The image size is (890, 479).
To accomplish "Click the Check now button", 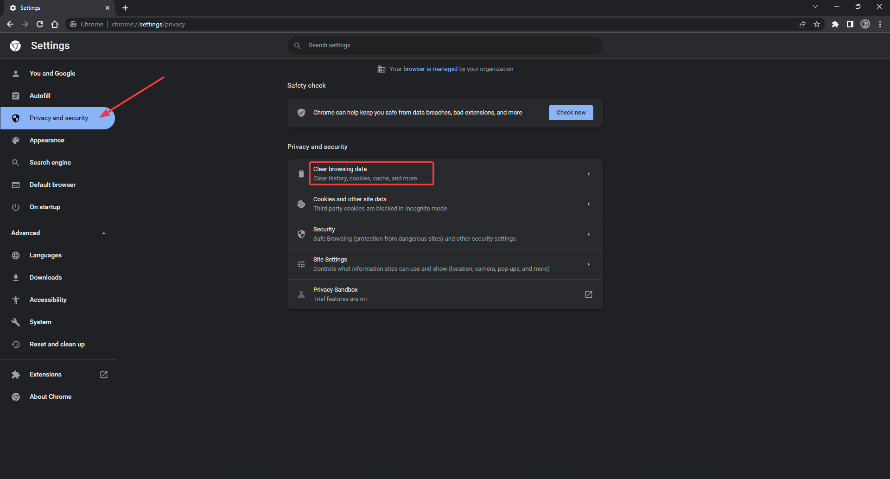I will [x=571, y=113].
